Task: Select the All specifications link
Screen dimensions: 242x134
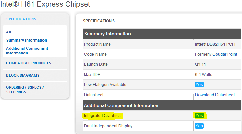Action: (8, 32)
